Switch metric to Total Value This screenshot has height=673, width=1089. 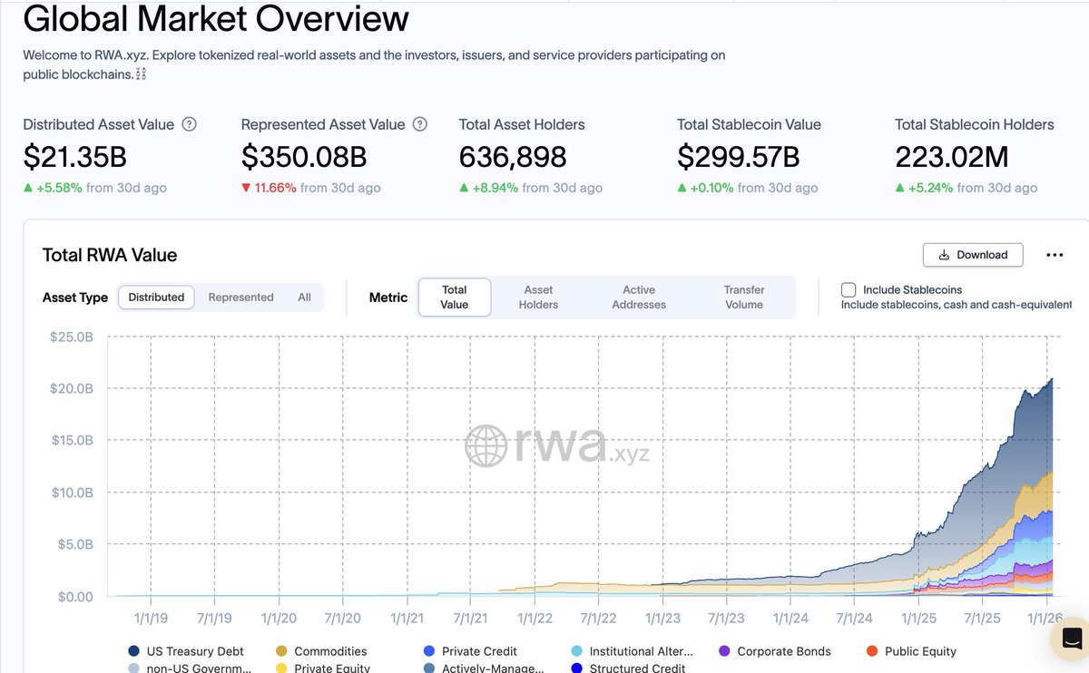tap(455, 297)
